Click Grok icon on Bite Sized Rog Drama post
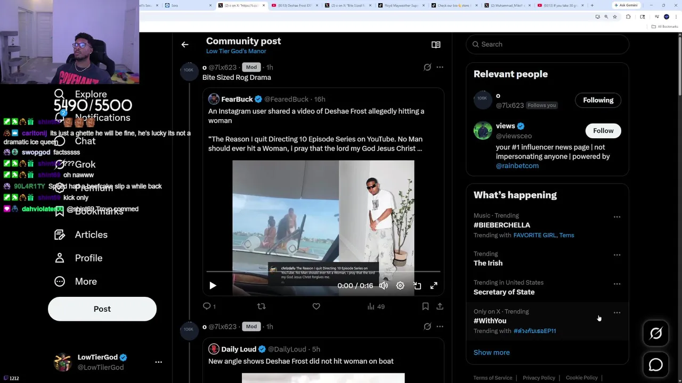682x383 pixels. pos(427,67)
